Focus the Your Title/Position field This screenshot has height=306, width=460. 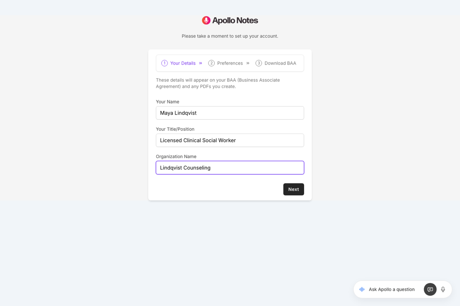(230, 140)
